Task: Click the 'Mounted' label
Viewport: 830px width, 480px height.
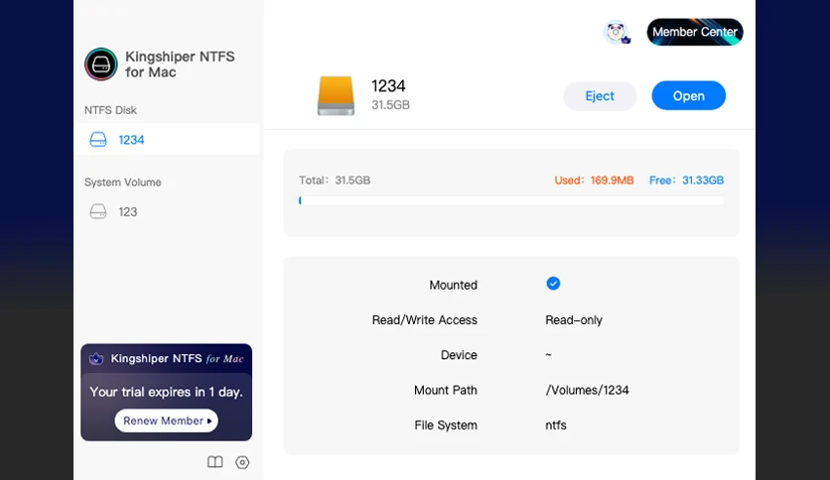Action: point(453,285)
